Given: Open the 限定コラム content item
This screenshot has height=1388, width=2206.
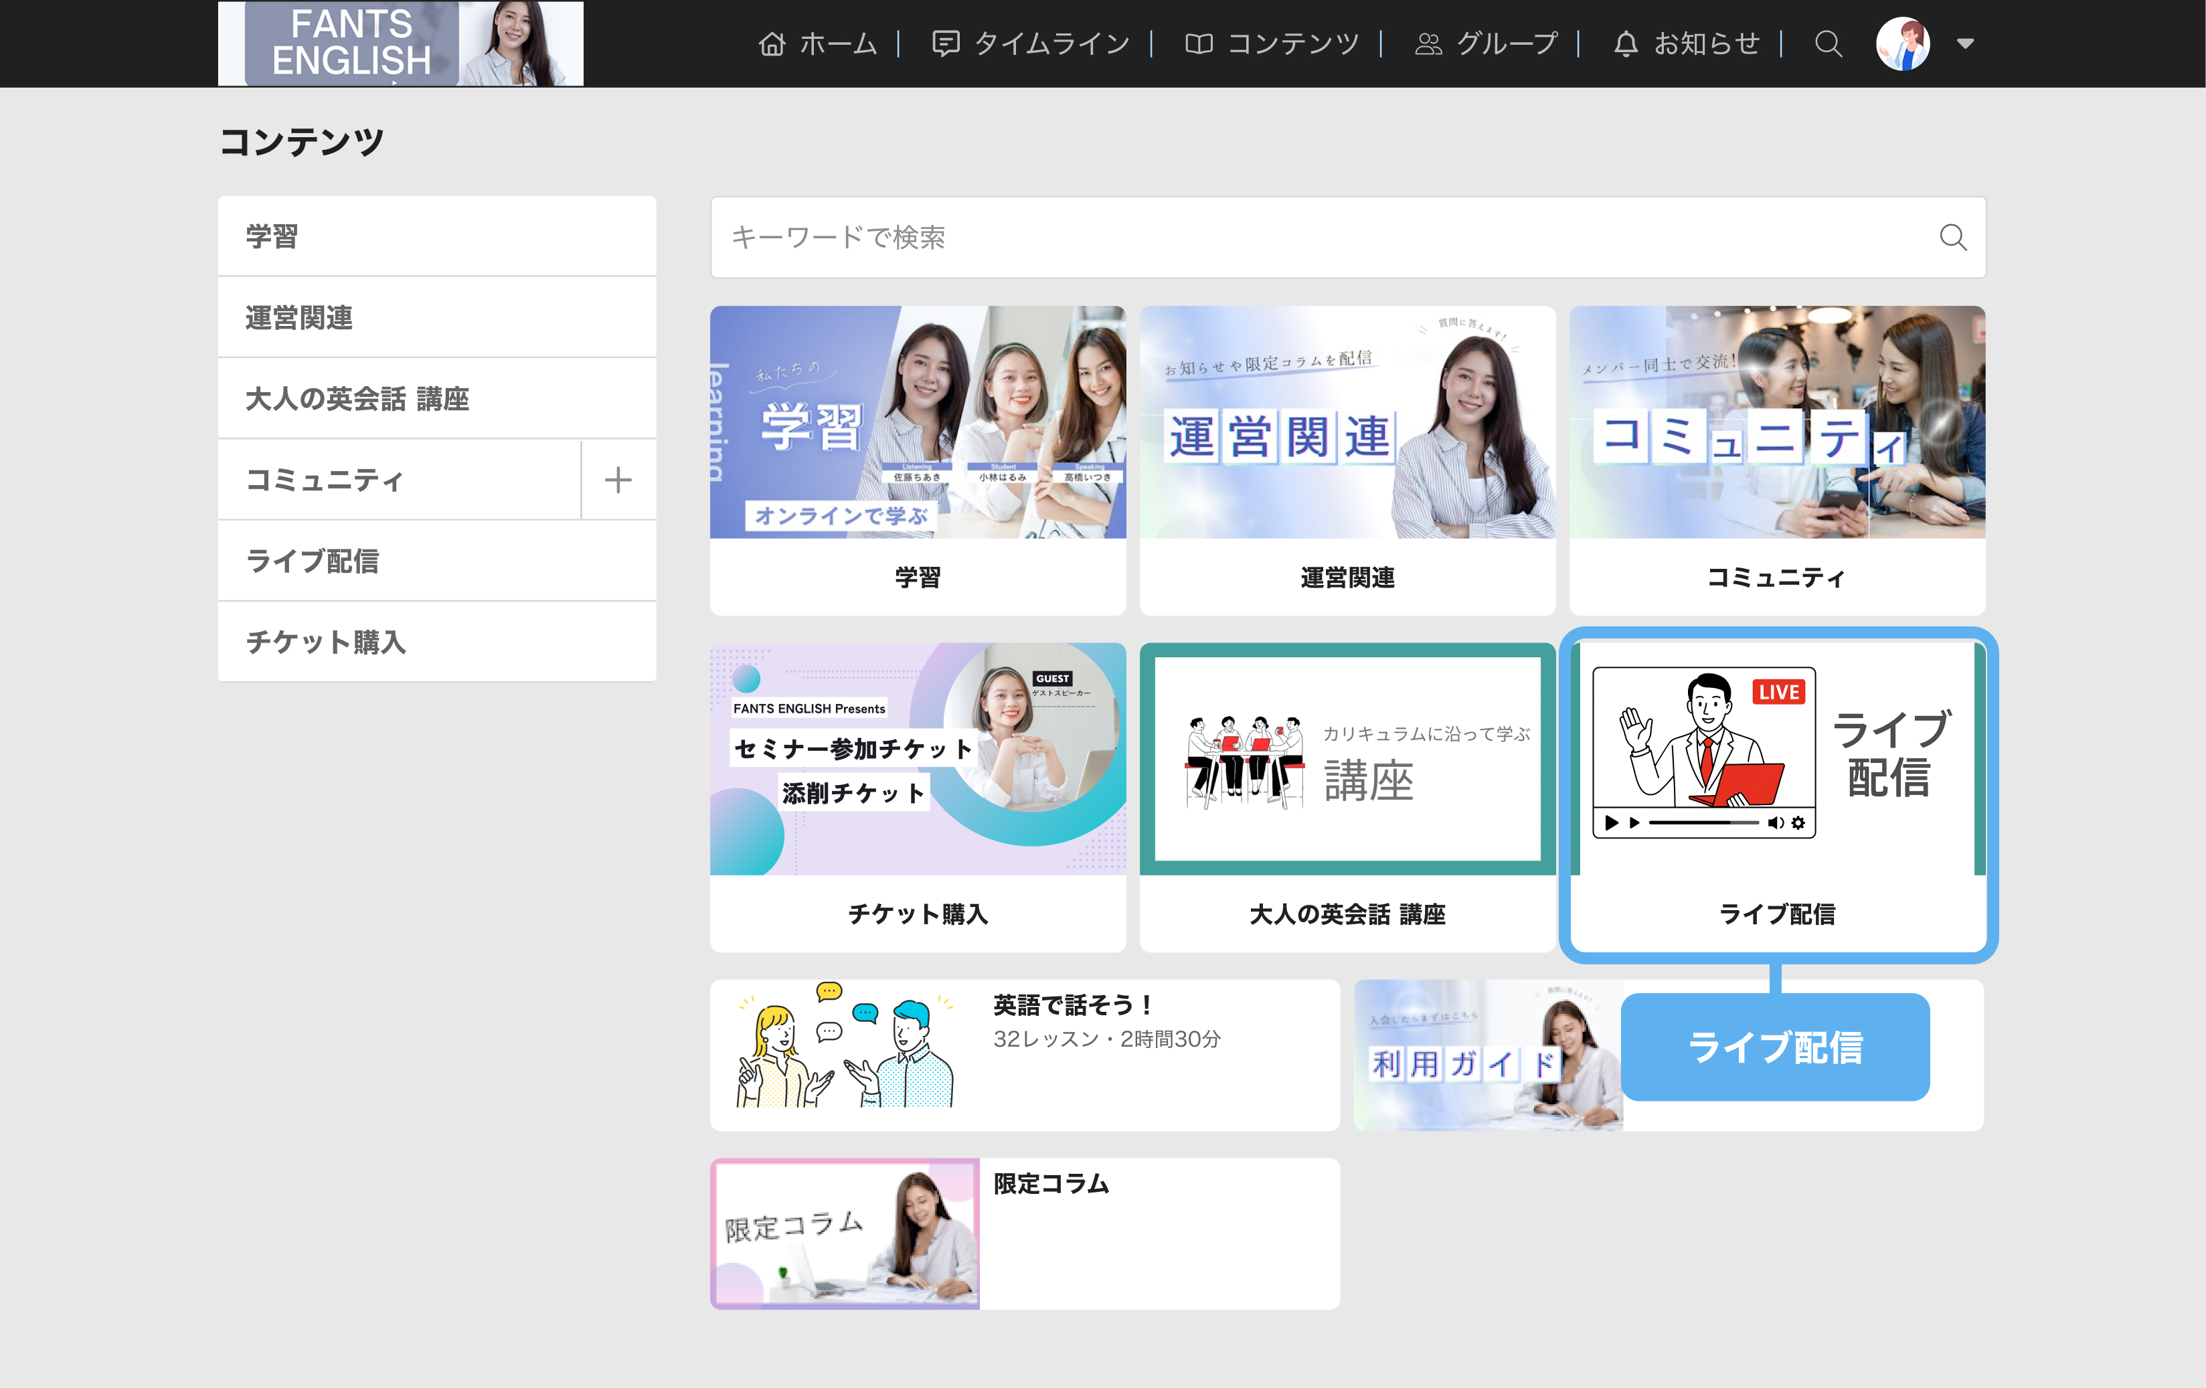Looking at the screenshot, I should (1024, 1233).
